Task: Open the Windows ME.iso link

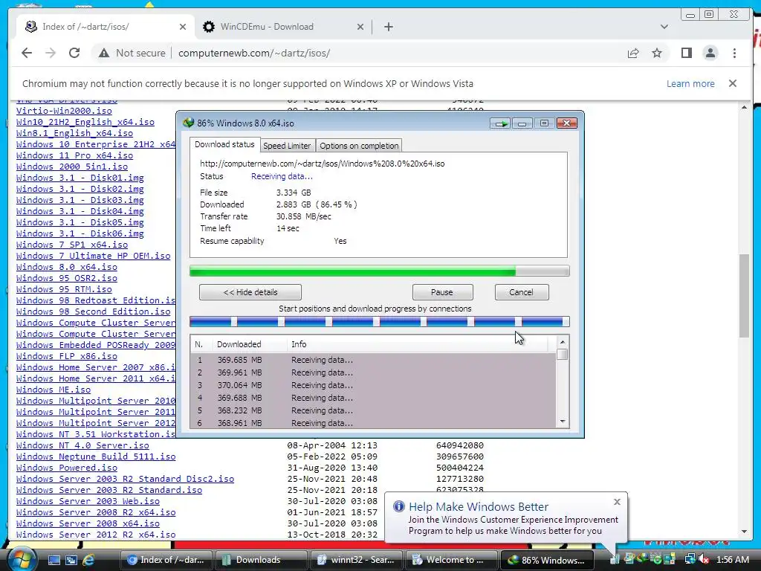Action: pos(54,390)
